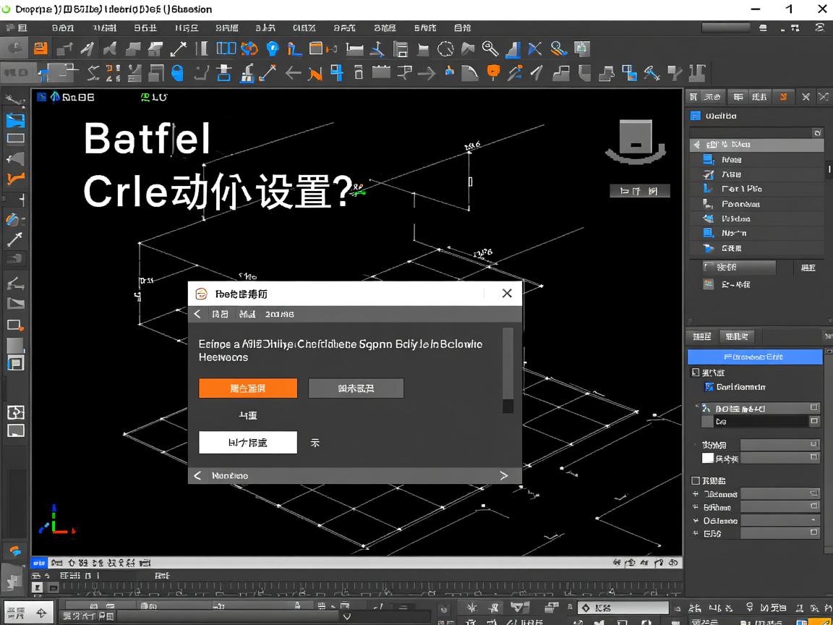Click the diagonal double-arrow icon in top toolbar
The width and height of the screenshot is (833, 625).
[x=178, y=49]
